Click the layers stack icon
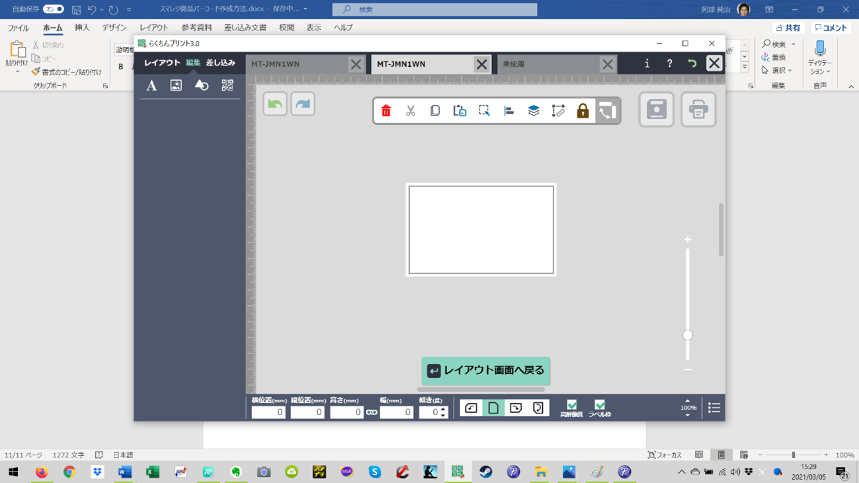 [534, 111]
